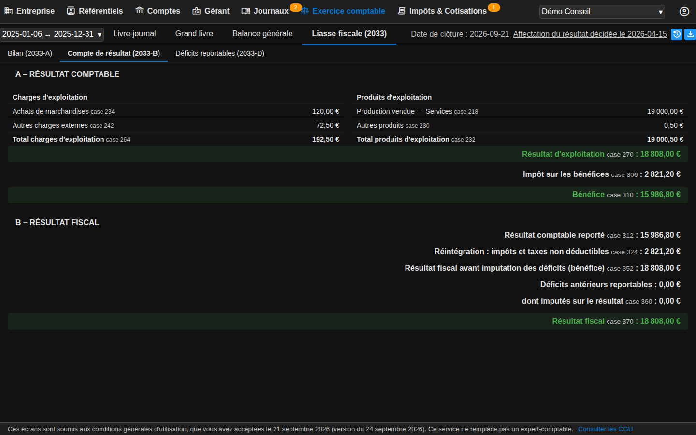The image size is (696, 435).
Task: Click the Autres charges externes row label
Action: click(x=50, y=125)
